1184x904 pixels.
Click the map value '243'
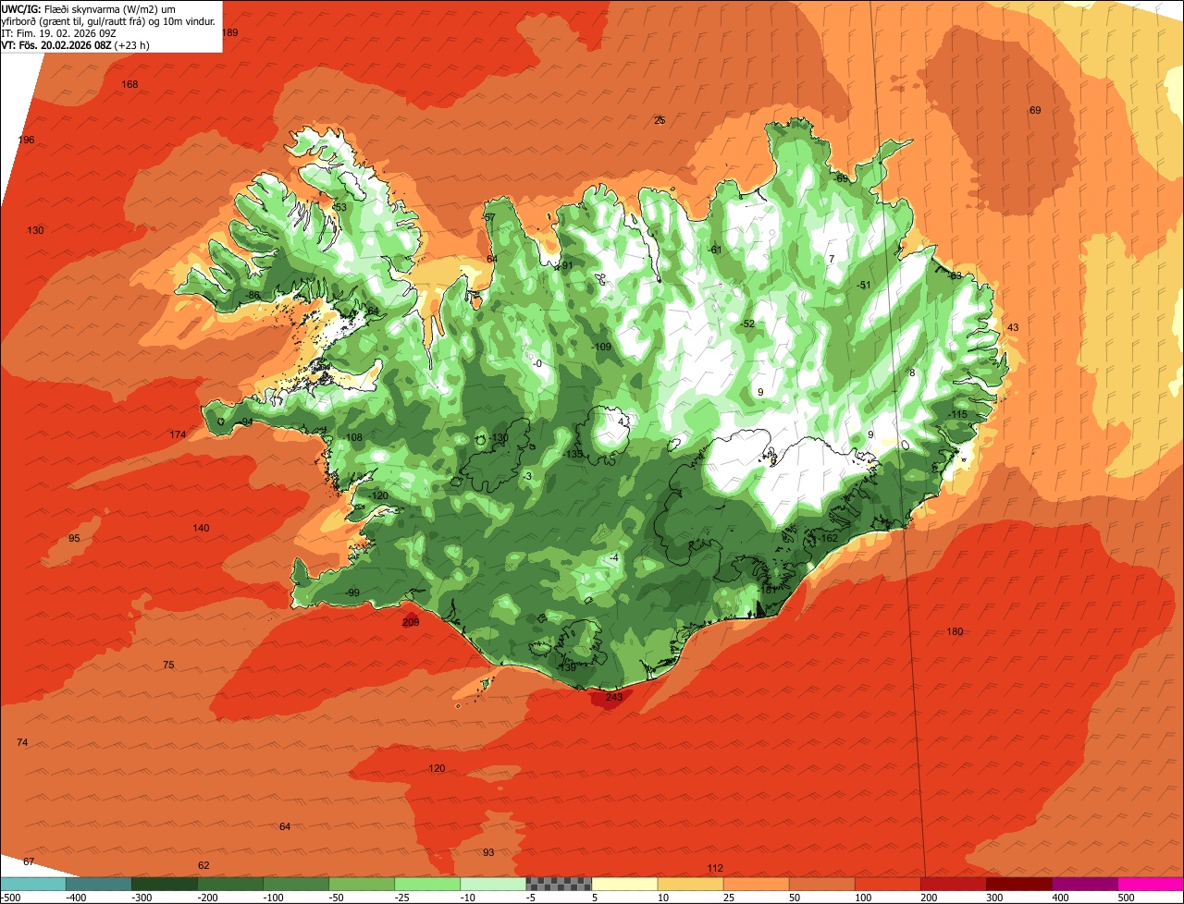pos(614,697)
